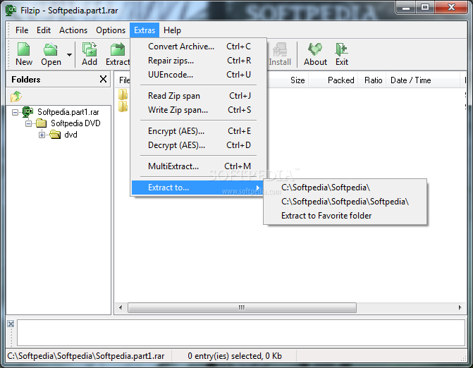
Task: Open the Actions menu
Action: click(73, 30)
